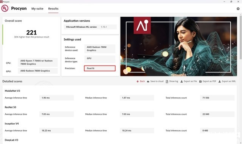
Task: Click the Export as PDF disk icon
Action: [200, 81]
